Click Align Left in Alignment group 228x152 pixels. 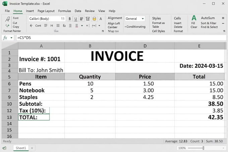pos(114,23)
